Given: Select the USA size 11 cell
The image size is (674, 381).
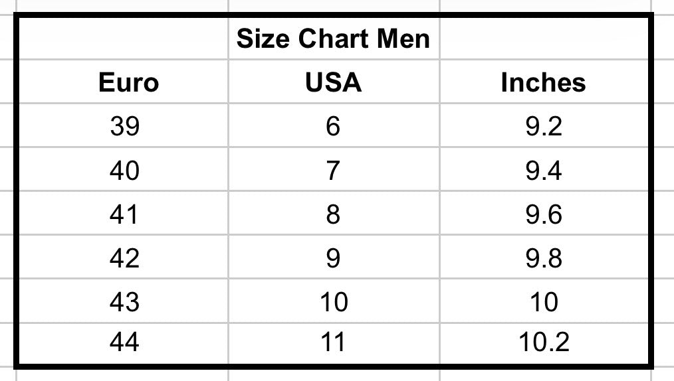Looking at the screenshot, I should [x=333, y=343].
